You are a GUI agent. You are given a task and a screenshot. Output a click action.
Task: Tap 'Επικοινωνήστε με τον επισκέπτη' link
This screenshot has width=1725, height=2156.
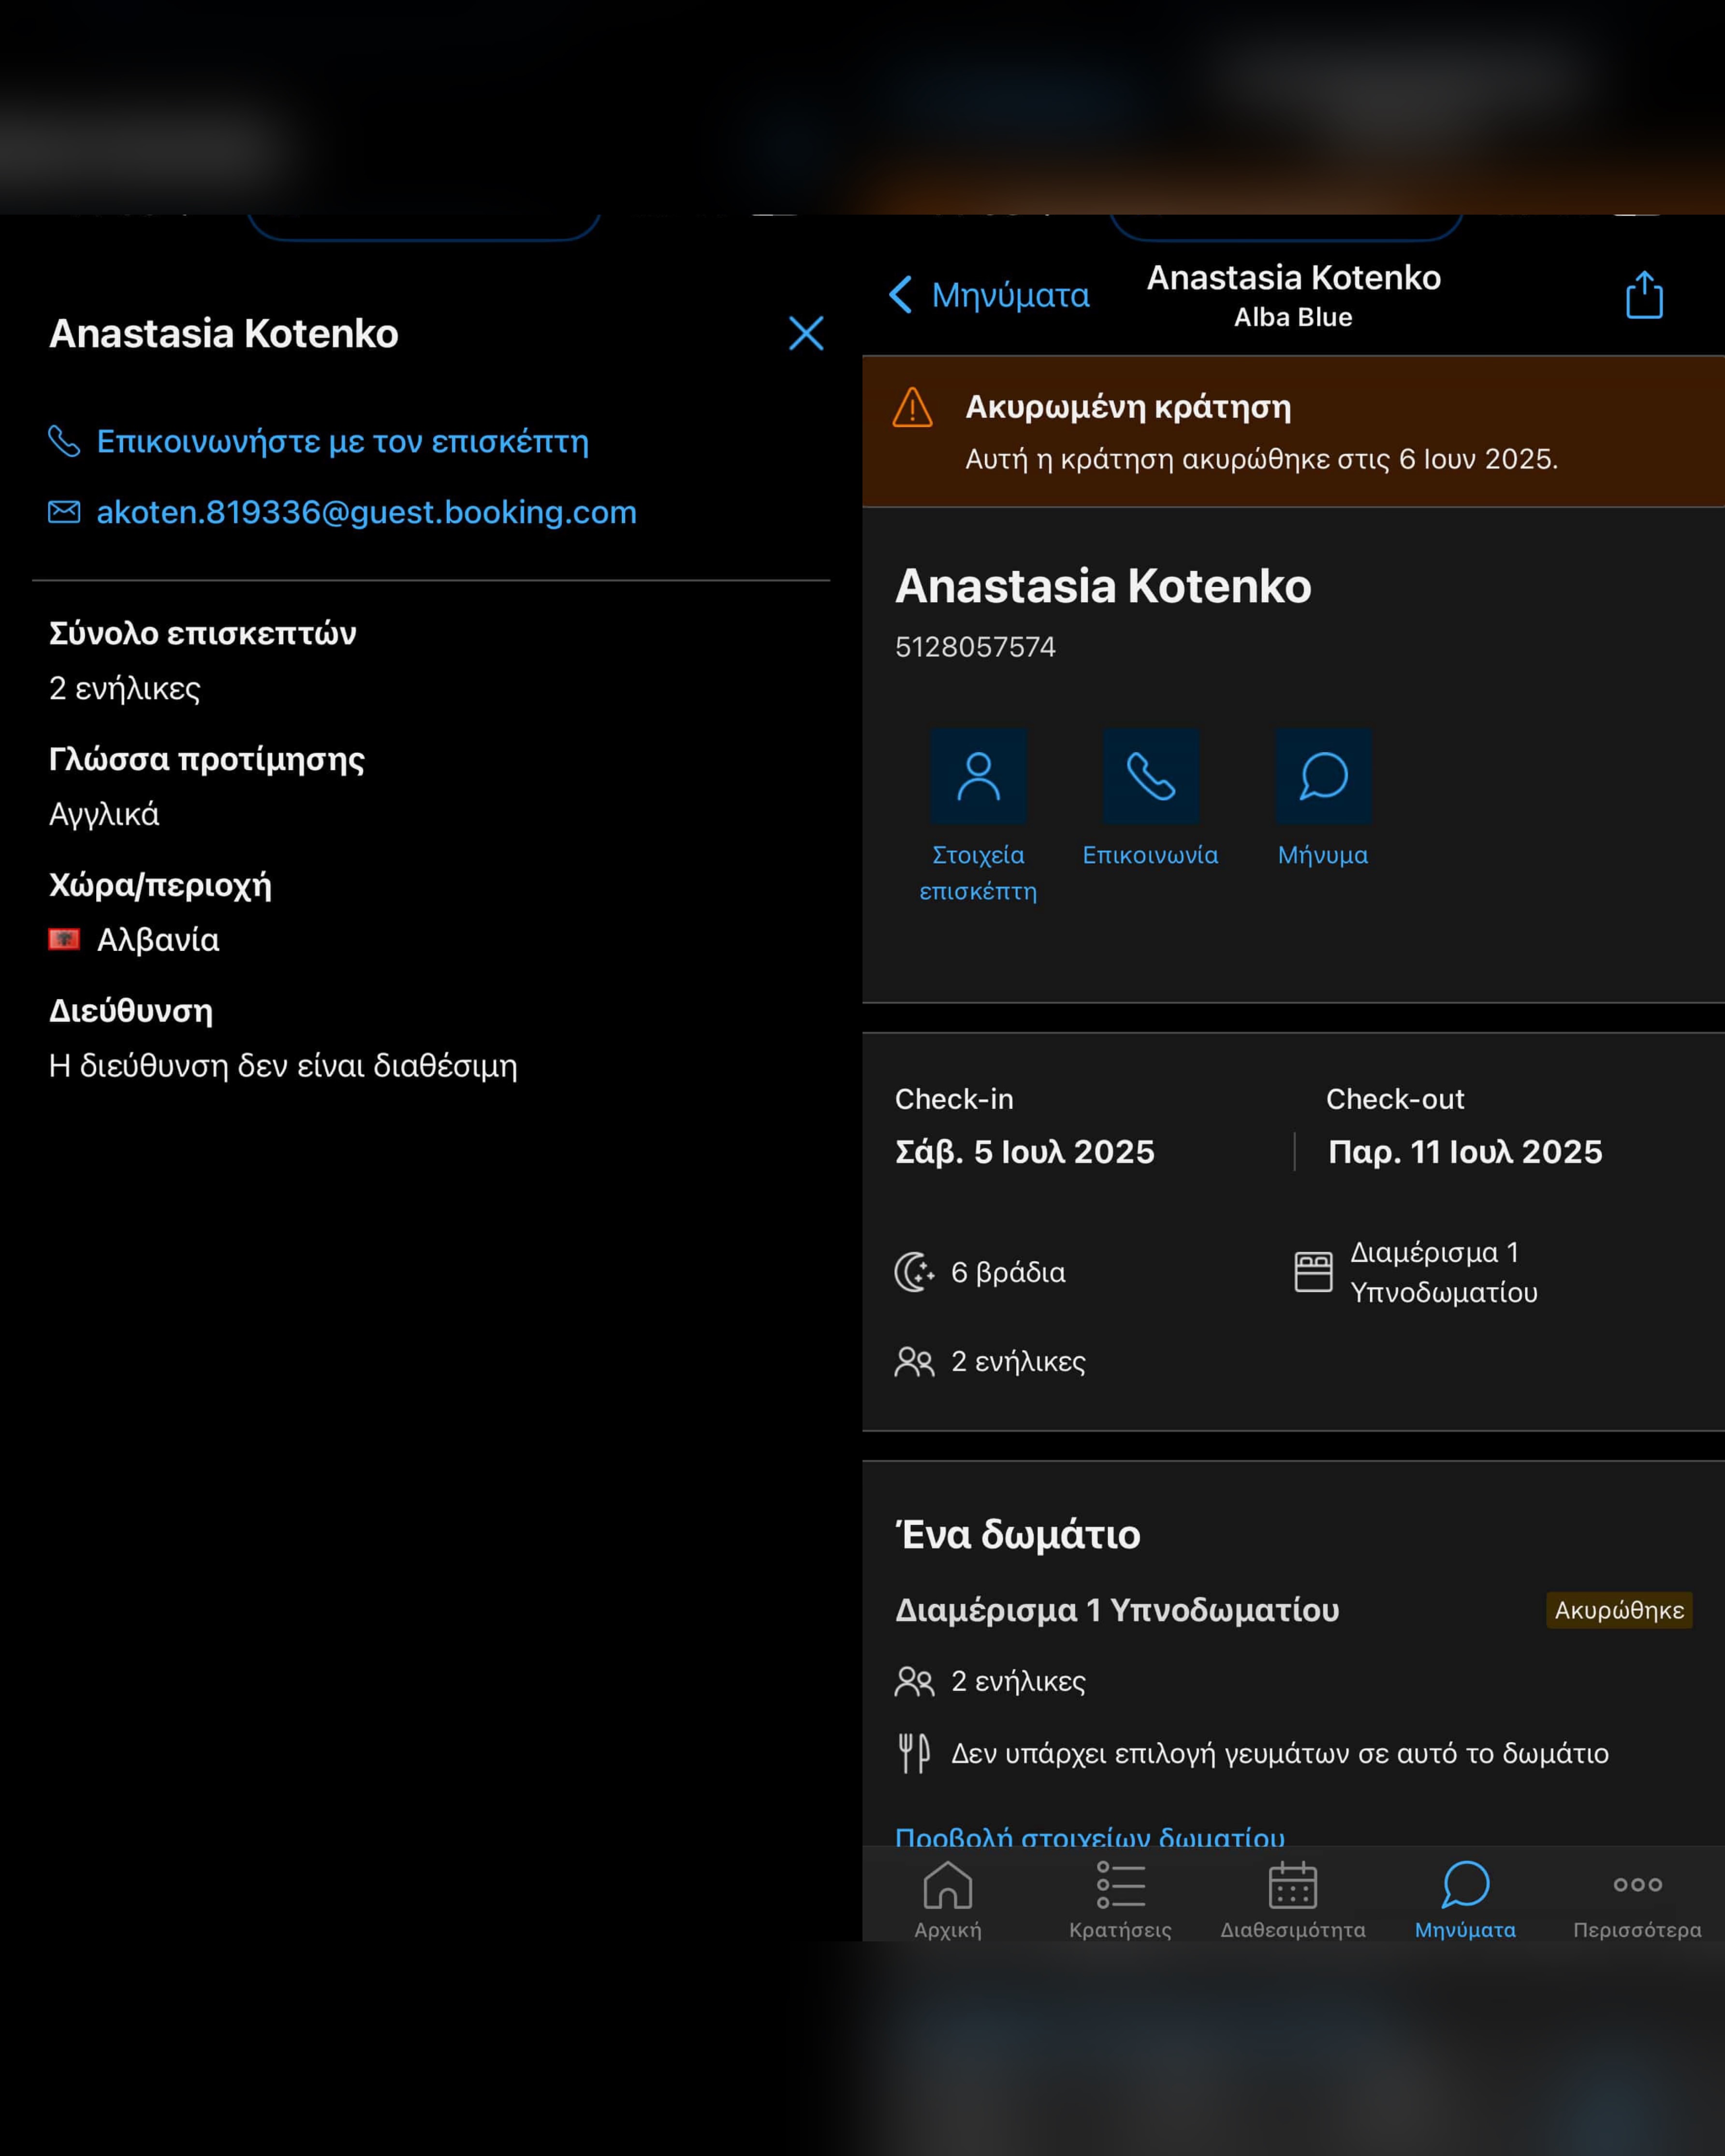[342, 441]
